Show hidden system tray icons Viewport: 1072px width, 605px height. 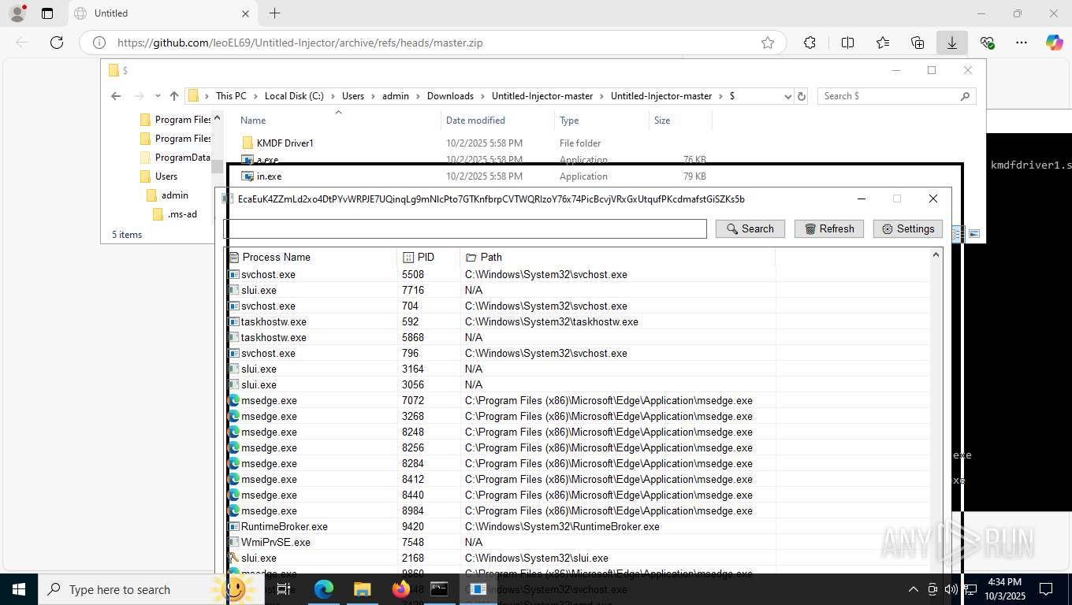point(914,589)
